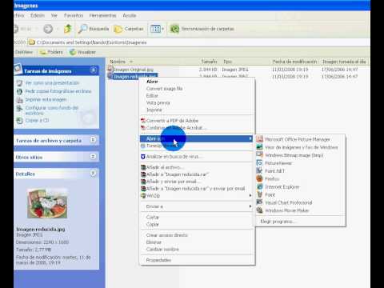Select the Imagen Original.jpg file
This screenshot has height=288, width=384.
tap(134, 70)
